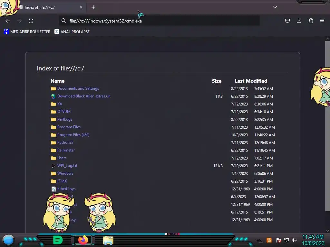Click folder icon beside Documents and Settings
Image resolution: width=330 pixels, height=247 pixels.
(x=53, y=89)
